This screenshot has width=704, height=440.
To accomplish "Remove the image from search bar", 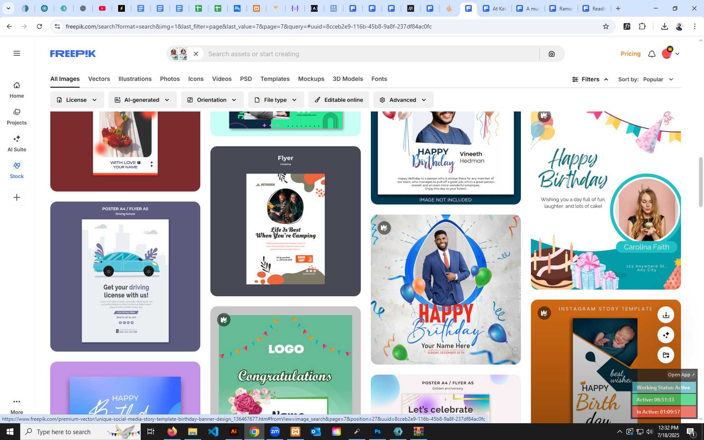I will (196, 54).
